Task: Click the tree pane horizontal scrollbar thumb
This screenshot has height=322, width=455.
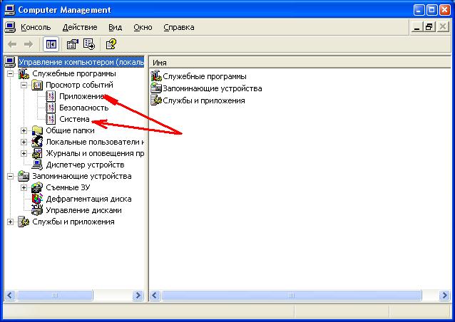Action: (54, 296)
